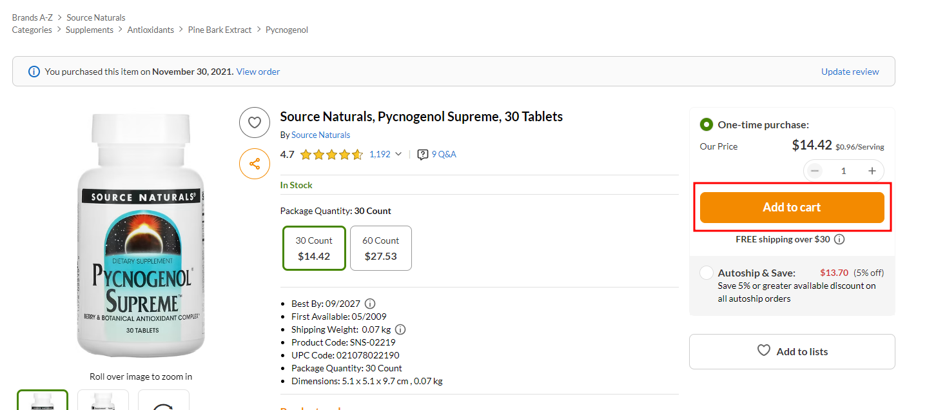Decrease quantity with the minus button
This screenshot has height=410, width=927.
[x=815, y=171]
